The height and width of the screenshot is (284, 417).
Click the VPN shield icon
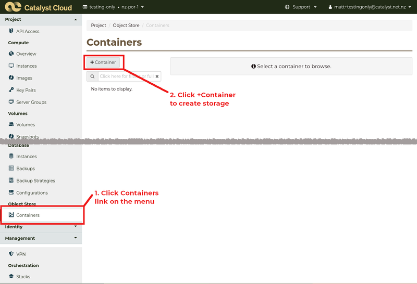pyautogui.click(x=11, y=254)
